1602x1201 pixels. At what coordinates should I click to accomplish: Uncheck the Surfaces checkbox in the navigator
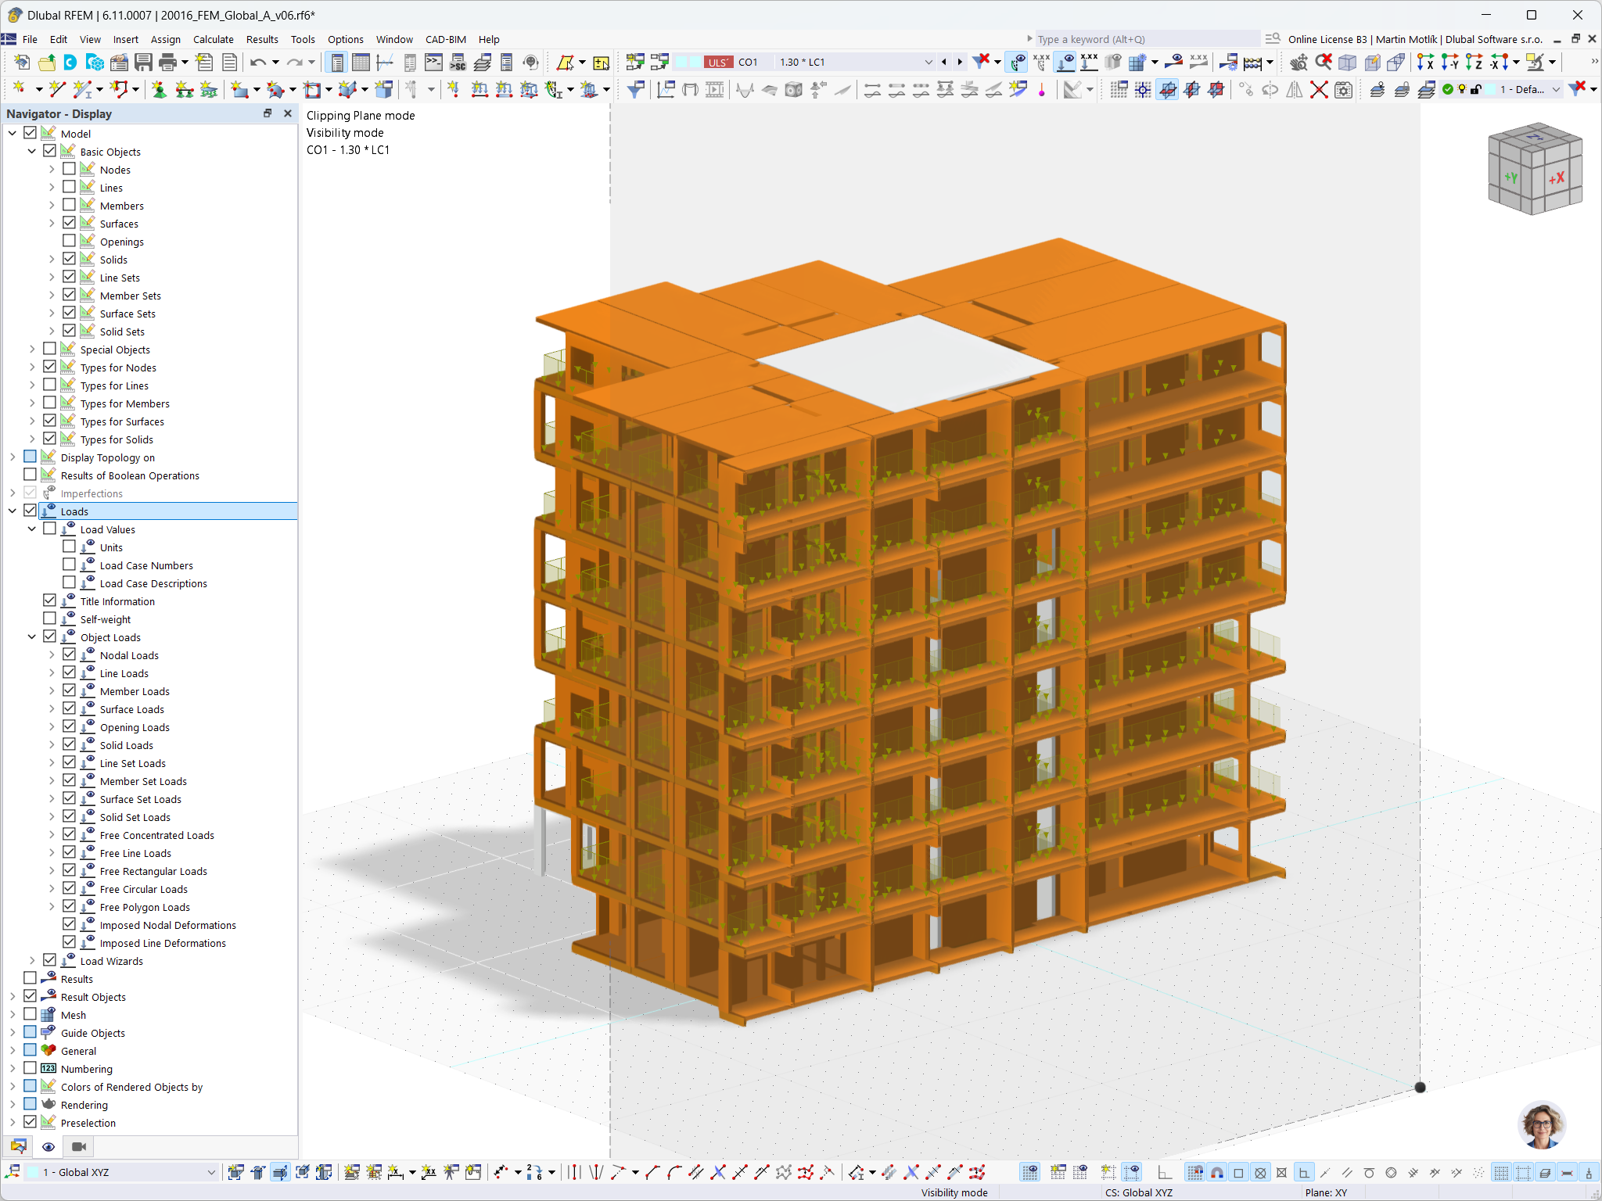(69, 223)
